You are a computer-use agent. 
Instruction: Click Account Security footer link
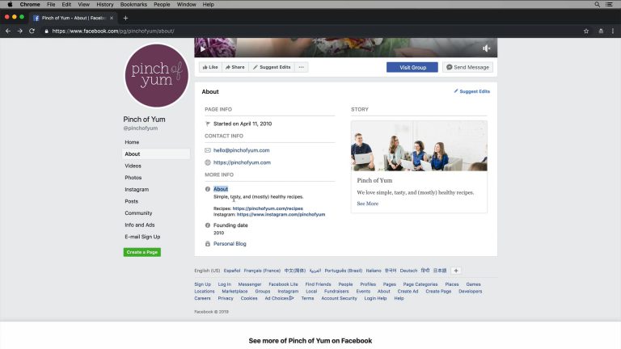point(339,298)
